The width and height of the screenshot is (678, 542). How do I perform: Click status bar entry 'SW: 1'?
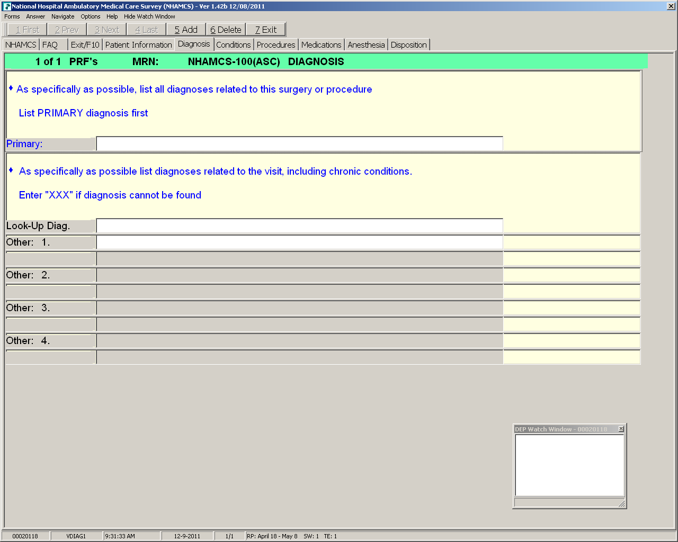[x=311, y=536]
